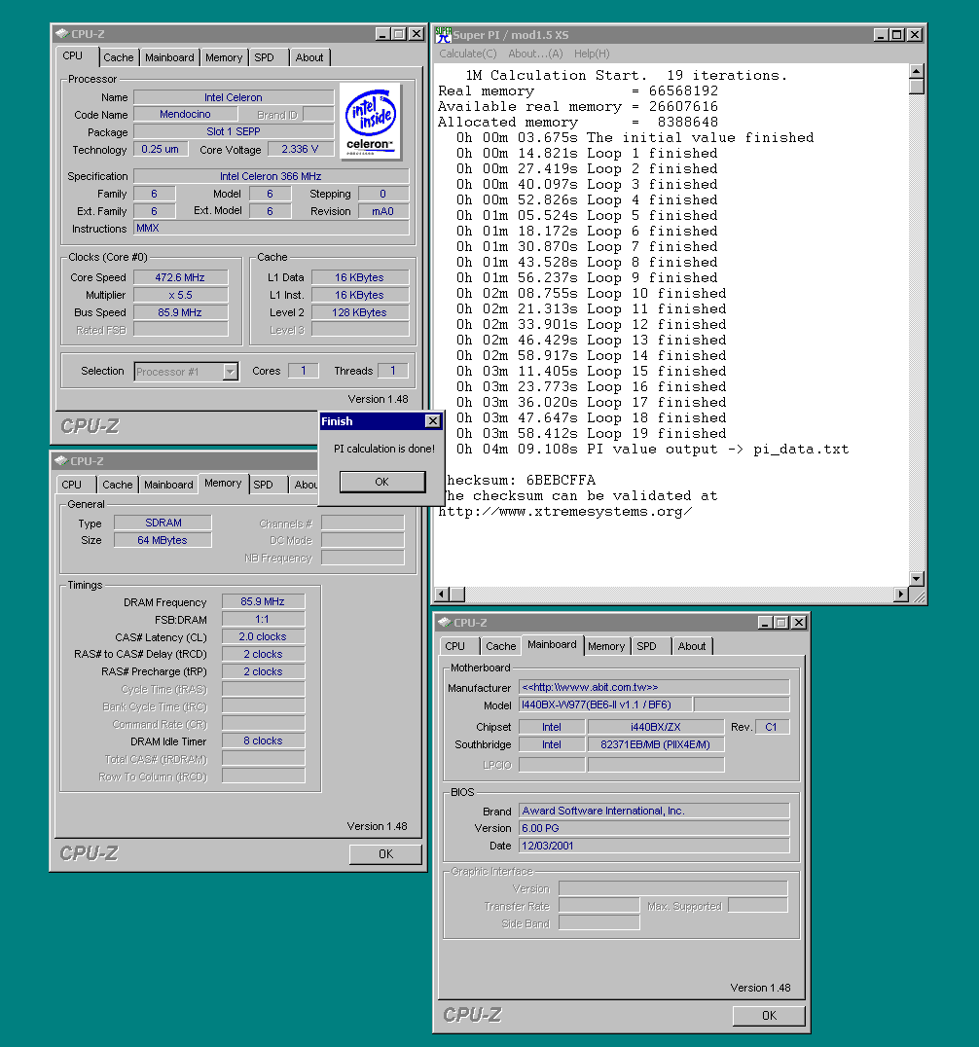The height and width of the screenshot is (1047, 979).
Task: Click the 'Loop 19 finished' line in Super PI
Action: coord(592,433)
